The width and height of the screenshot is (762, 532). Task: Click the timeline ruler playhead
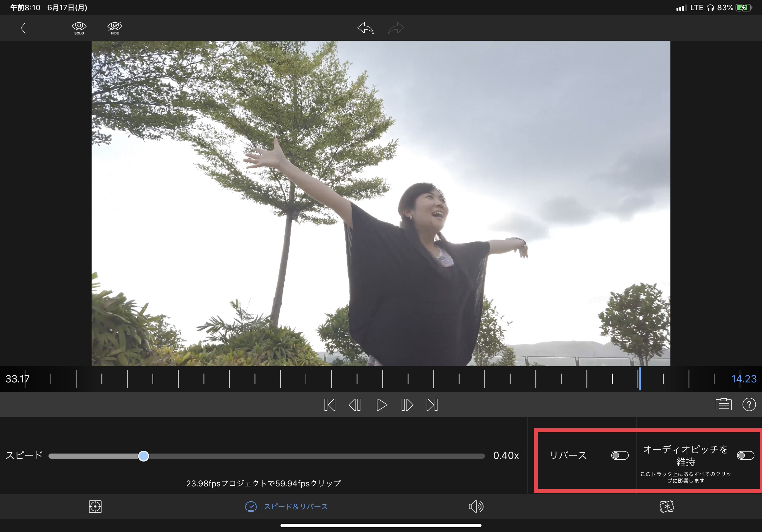[639, 379]
